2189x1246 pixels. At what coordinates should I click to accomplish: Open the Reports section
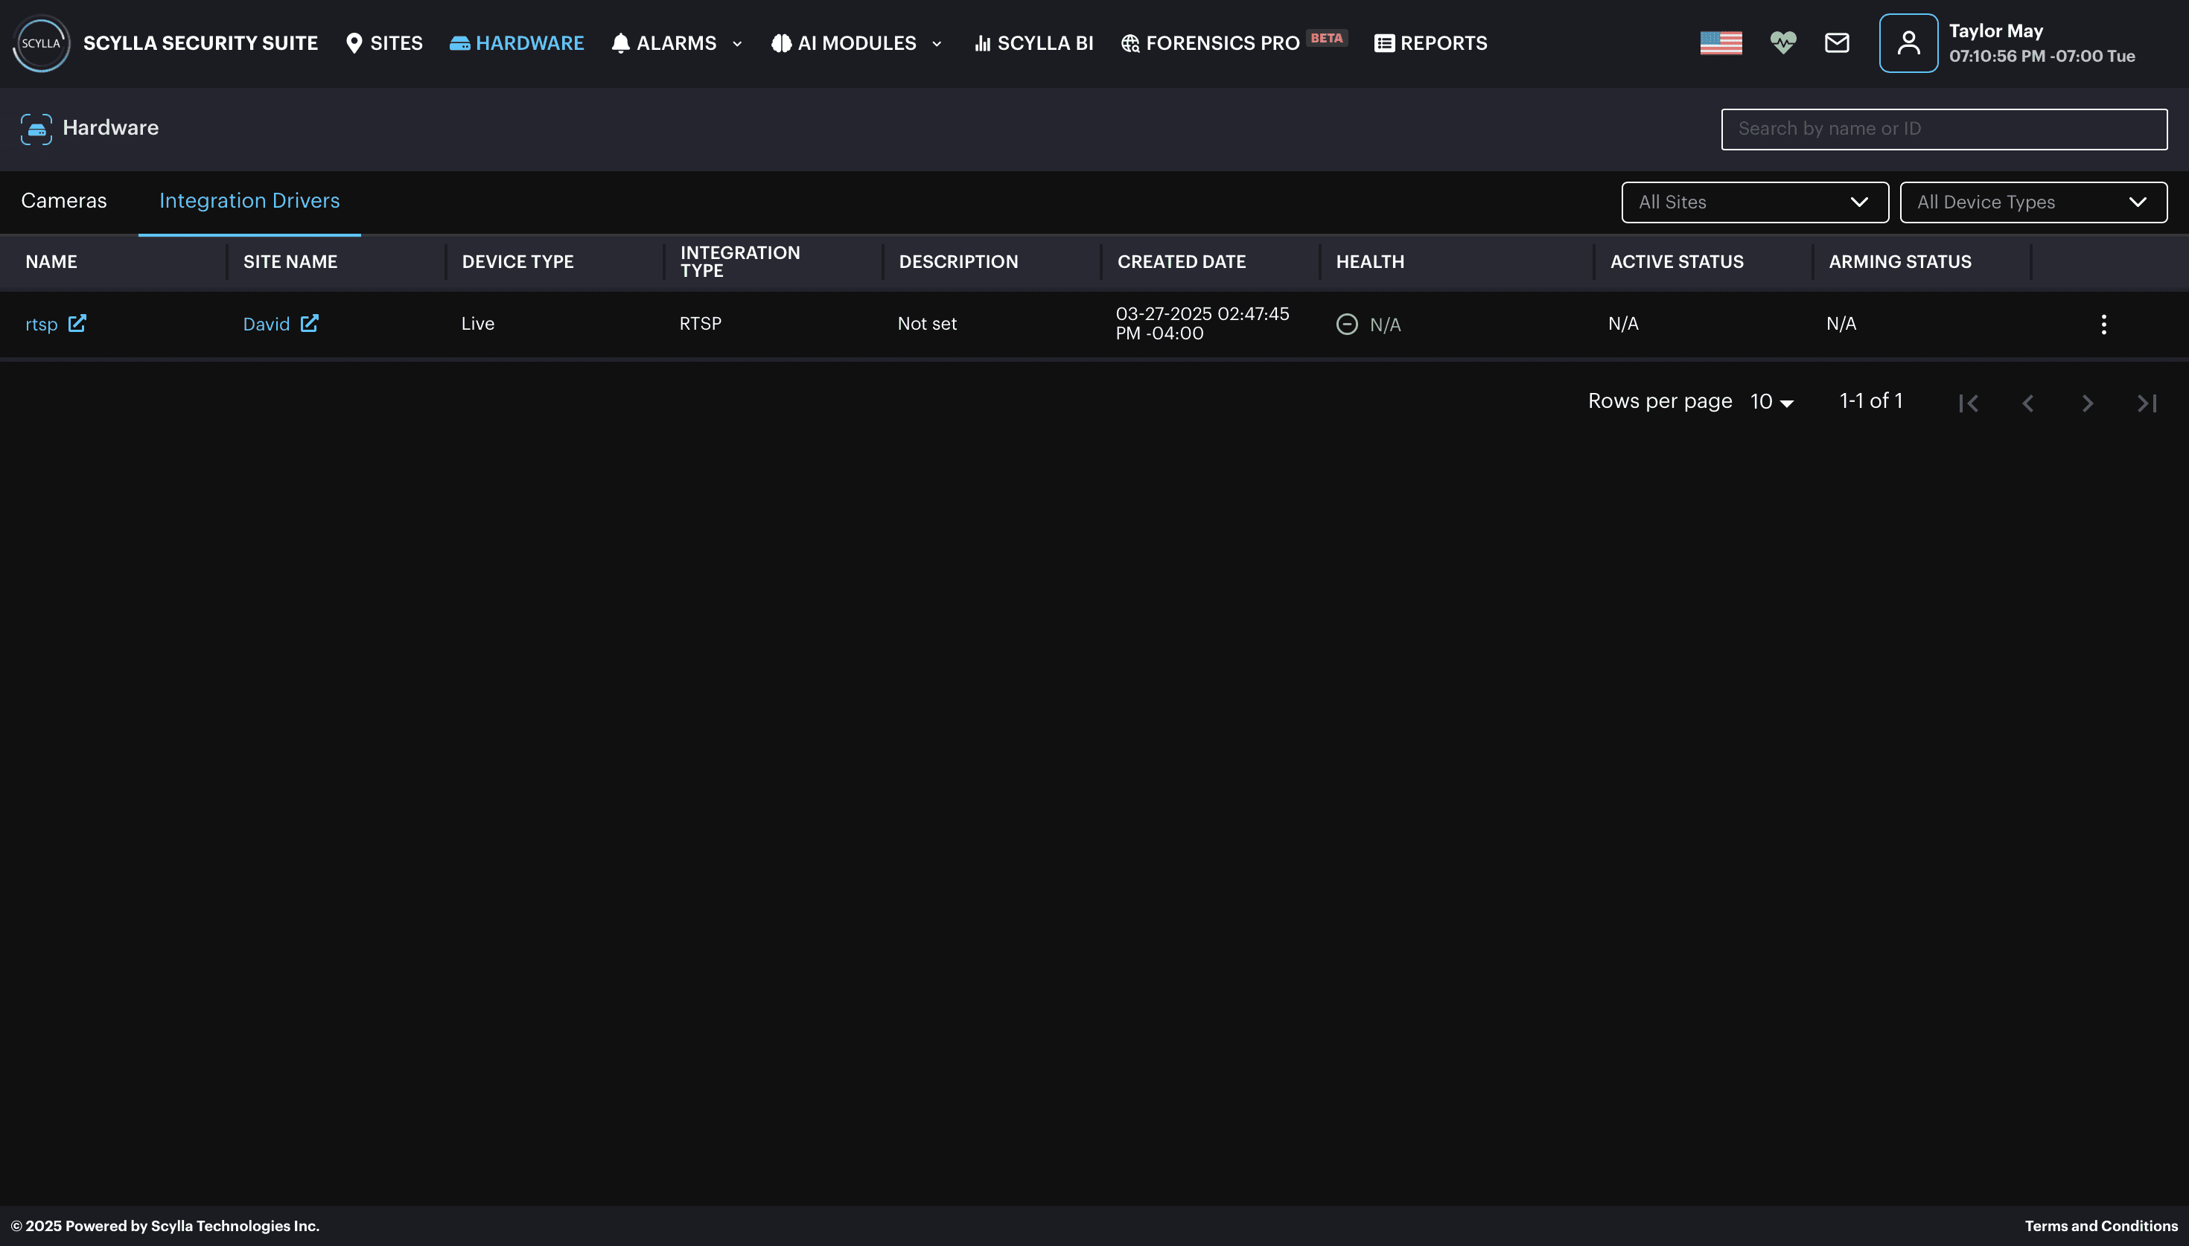click(1431, 42)
